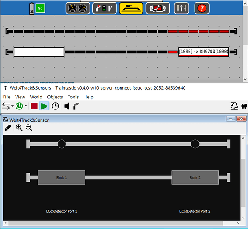Select the Block 2 tile

click(195, 177)
